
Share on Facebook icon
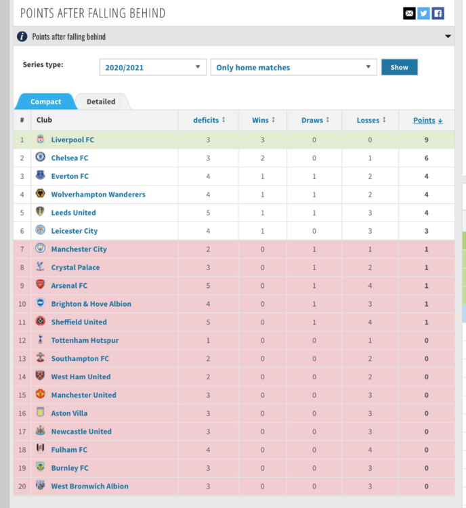pos(438,14)
